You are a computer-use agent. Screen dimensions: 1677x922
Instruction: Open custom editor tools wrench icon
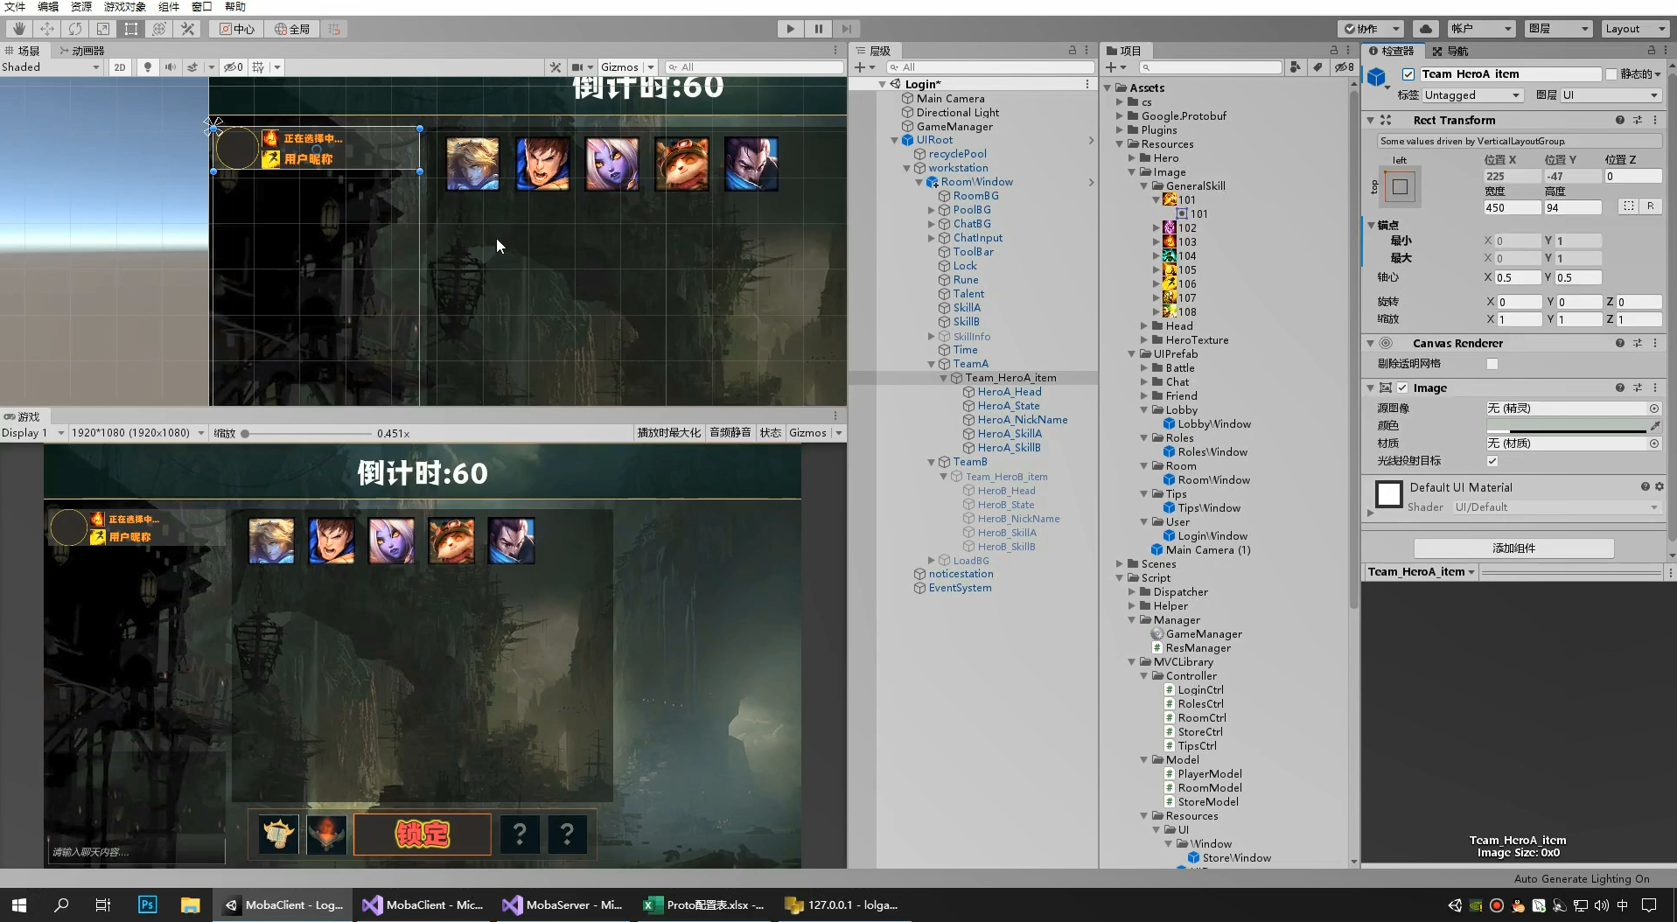(x=187, y=29)
